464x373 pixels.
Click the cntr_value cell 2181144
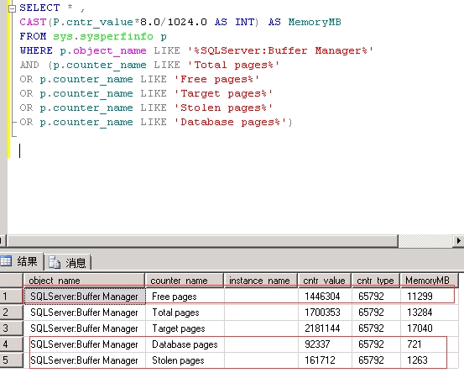click(325, 328)
